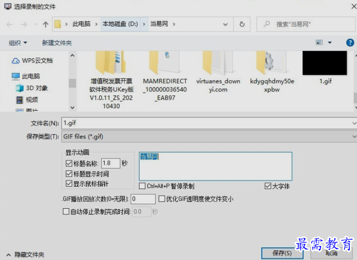Select 此电脑 in the address path
The height and width of the screenshot is (260, 357).
[82, 24]
